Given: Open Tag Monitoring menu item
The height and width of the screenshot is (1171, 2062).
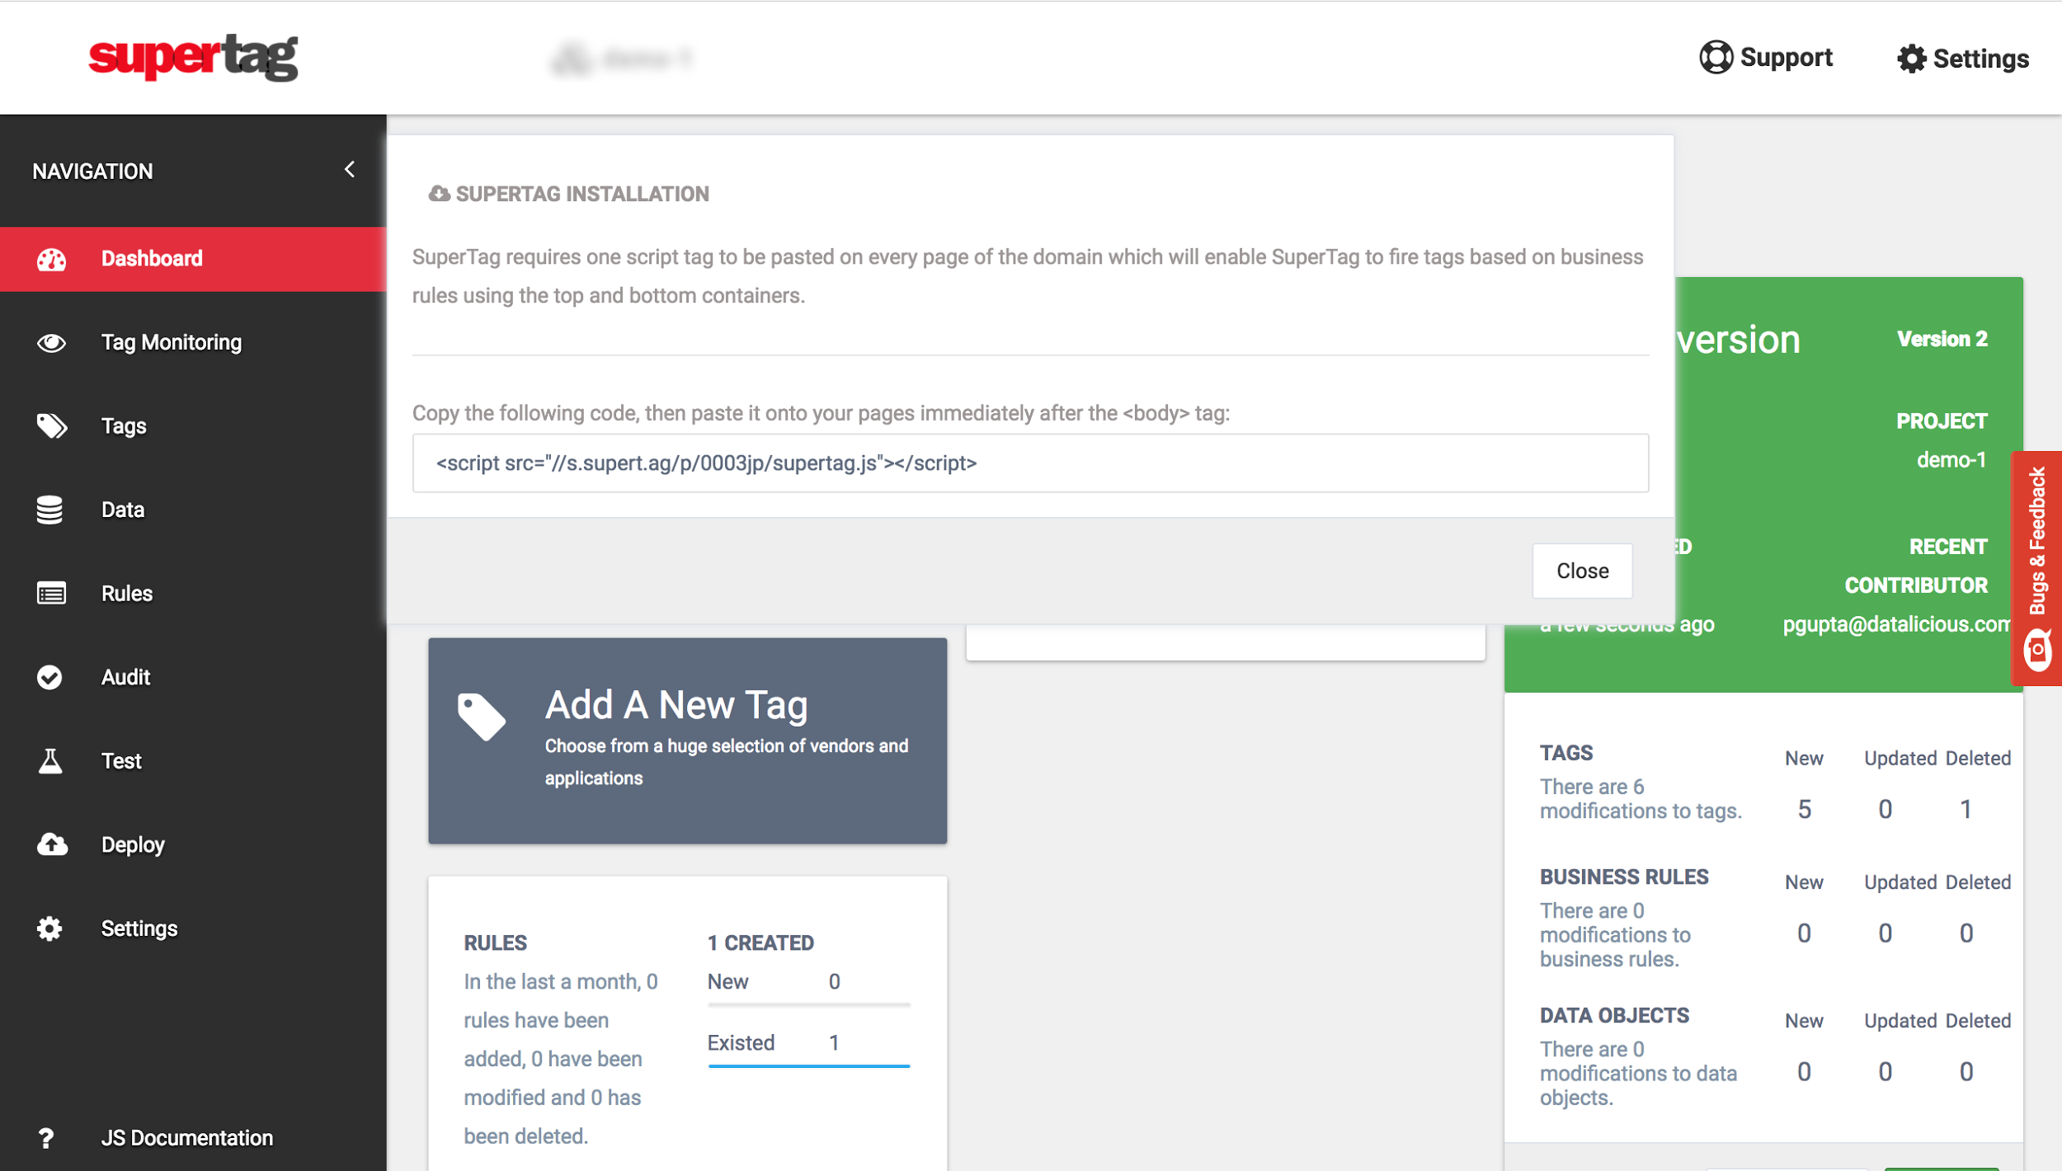Looking at the screenshot, I should coord(193,342).
